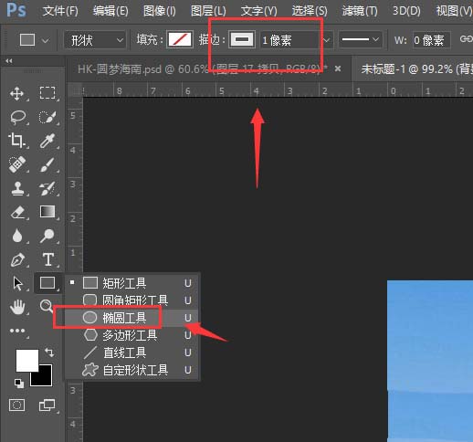This screenshot has height=442, width=473.
Task: Select the Pen tool
Action: click(x=17, y=259)
